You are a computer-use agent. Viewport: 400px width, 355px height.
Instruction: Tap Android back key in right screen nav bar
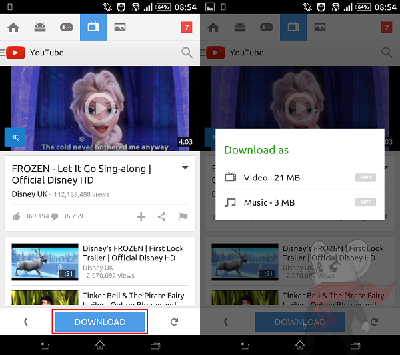click(x=245, y=346)
